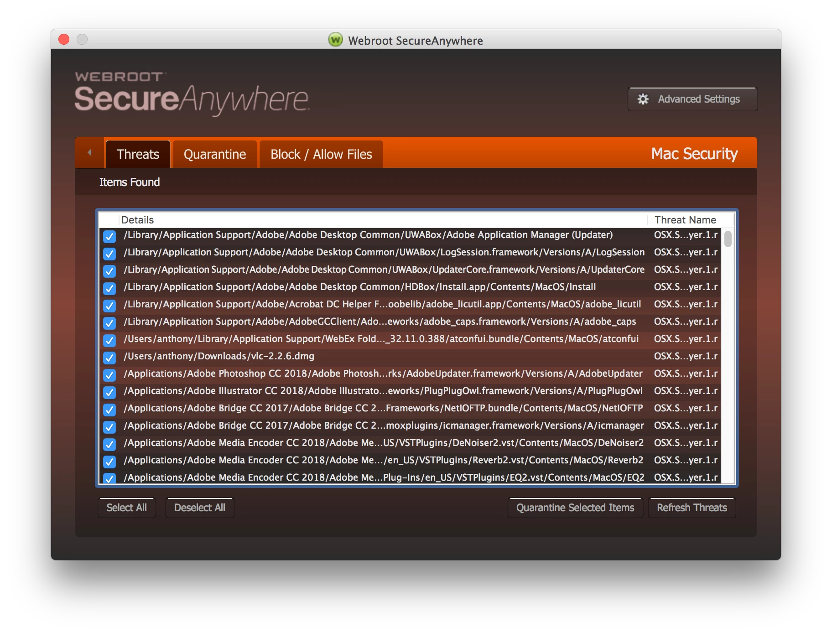Click threat name in Adobe Application Manager row

[x=686, y=234]
